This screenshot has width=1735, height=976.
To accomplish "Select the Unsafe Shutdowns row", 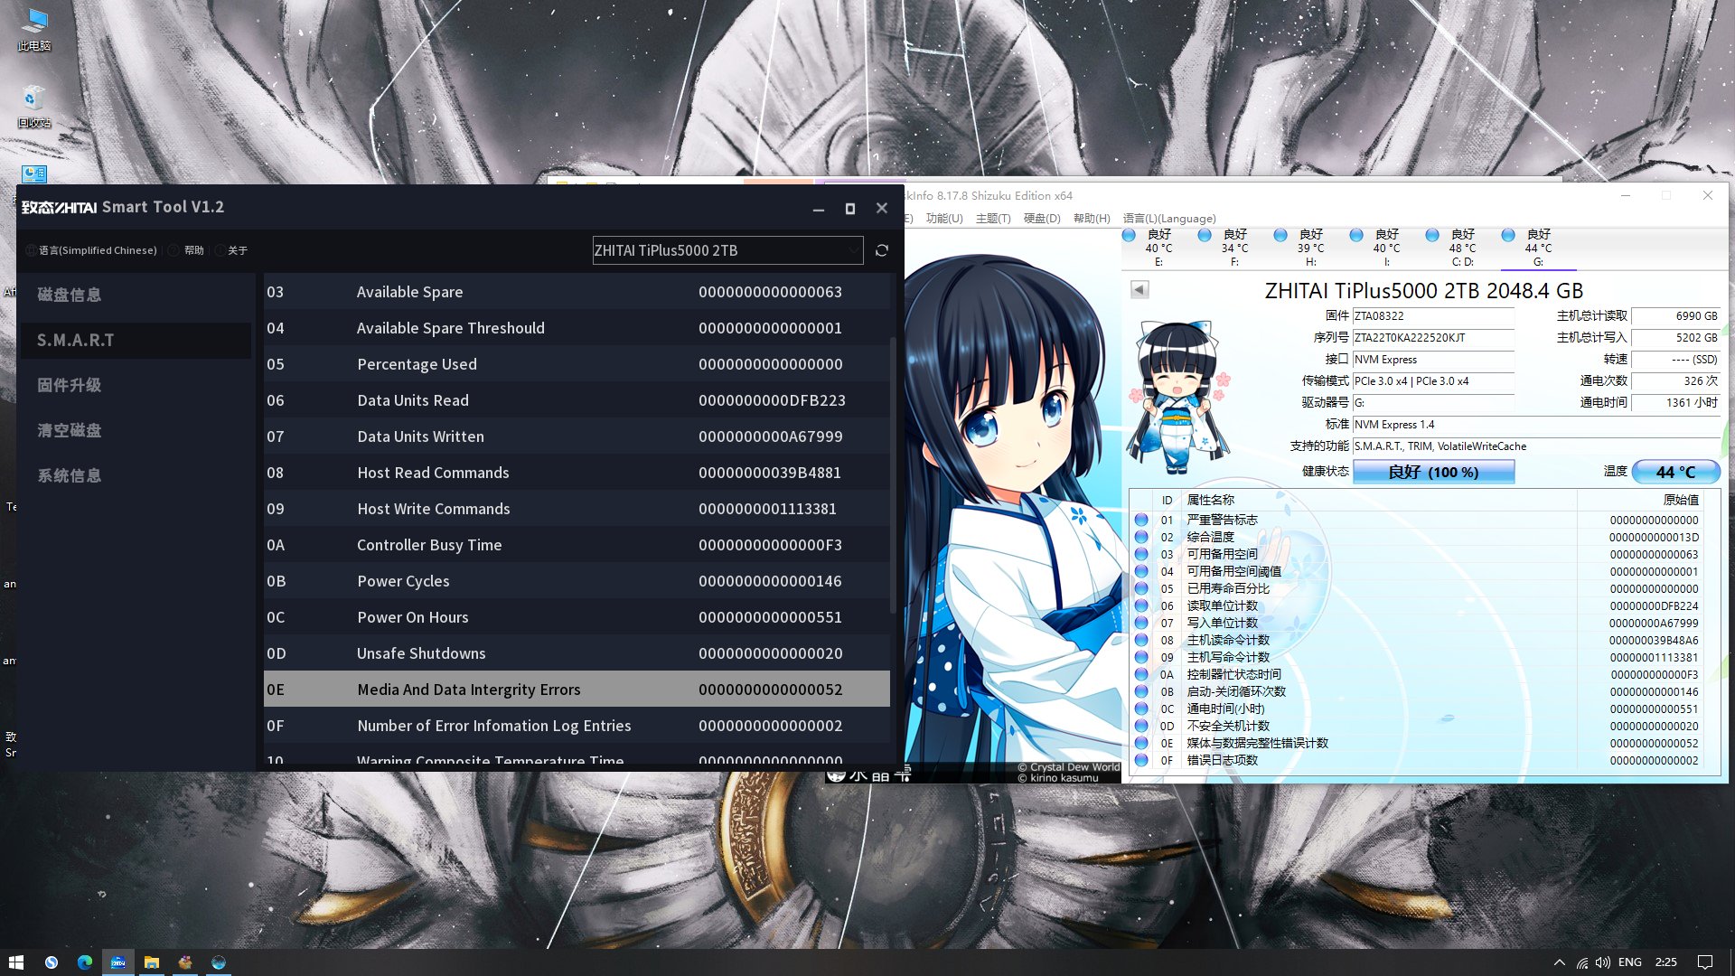I will [x=577, y=653].
